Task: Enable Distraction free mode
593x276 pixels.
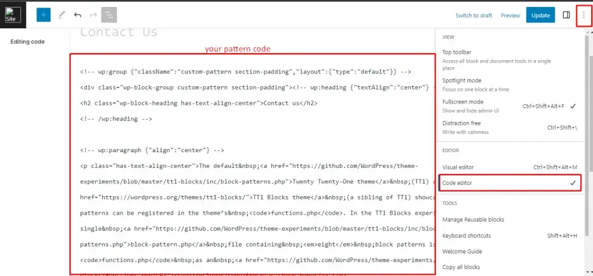Action: click(509, 127)
